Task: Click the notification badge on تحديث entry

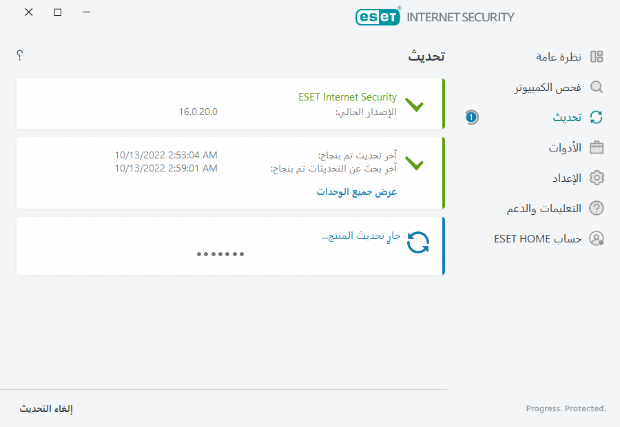Action: point(471,117)
